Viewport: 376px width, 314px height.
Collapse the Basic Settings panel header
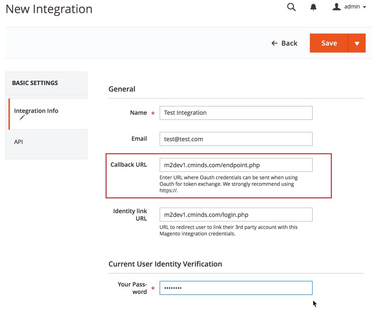click(46, 83)
